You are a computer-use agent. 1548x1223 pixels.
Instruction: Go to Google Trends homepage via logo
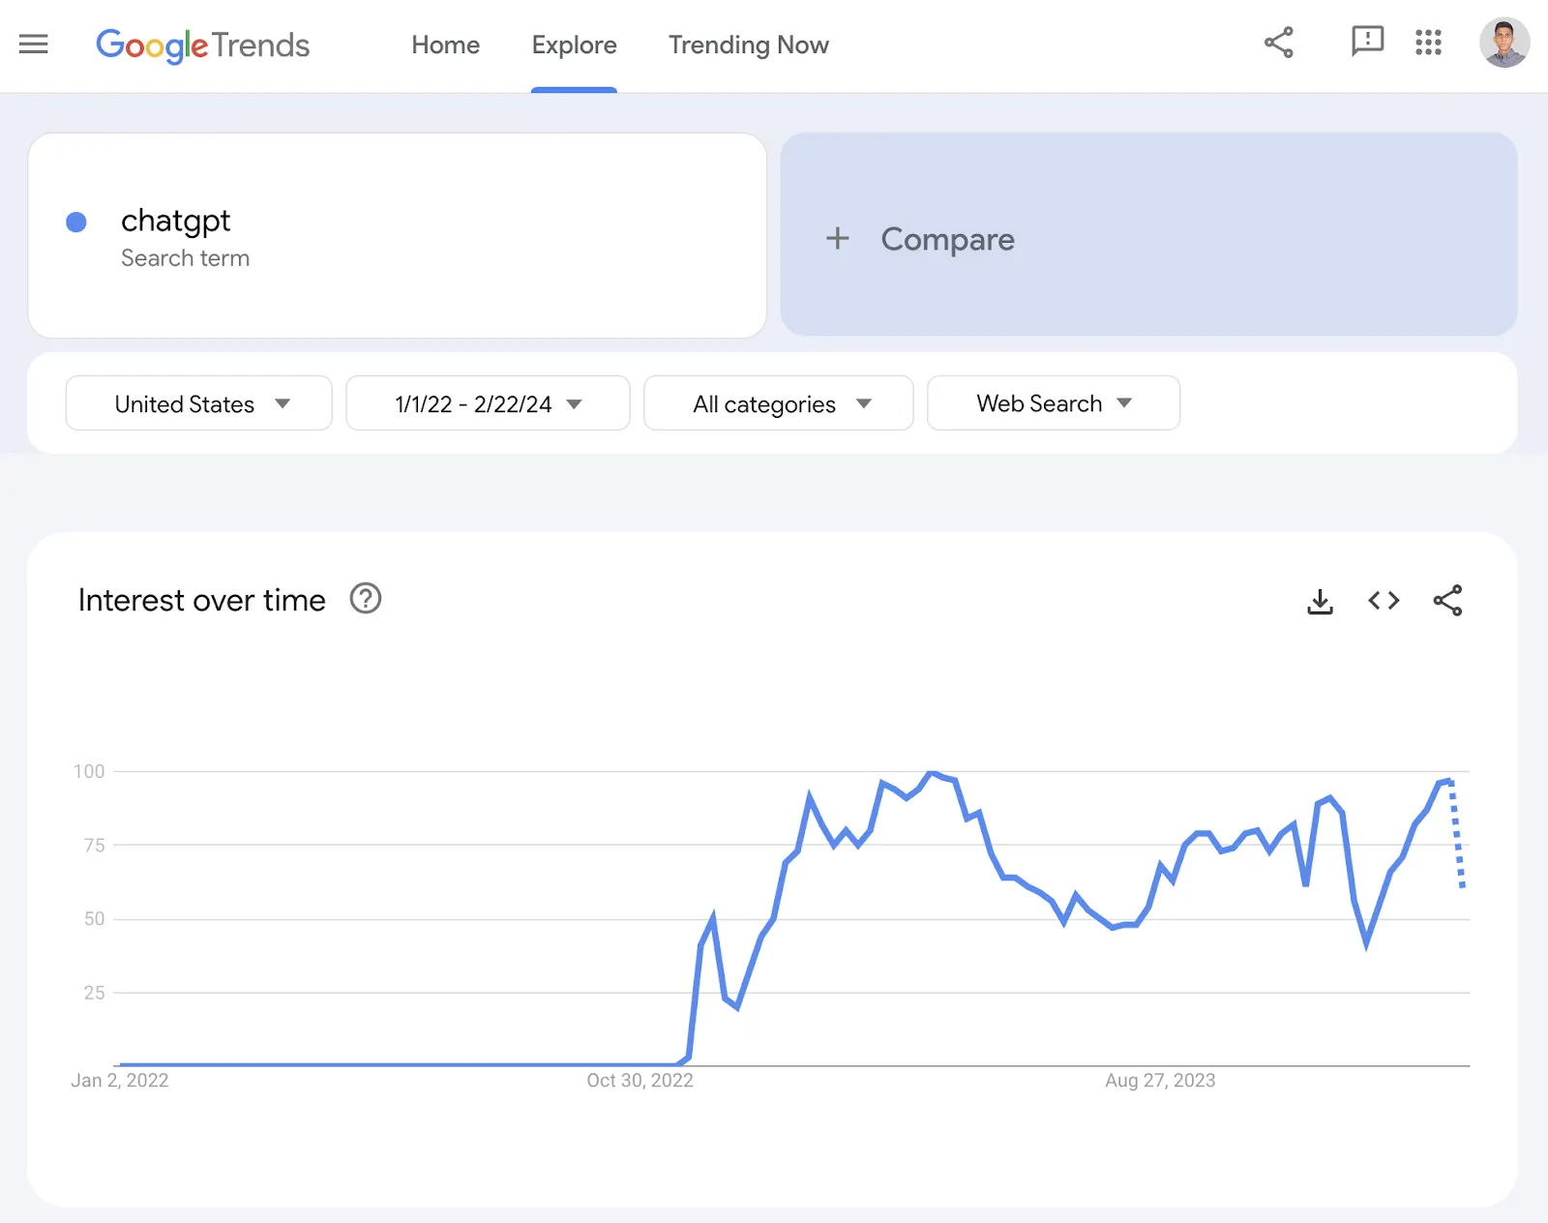[202, 45]
